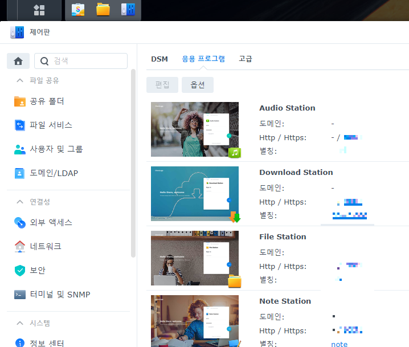Select the Audio Station title
Image resolution: width=409 pixels, height=347 pixels.
(287, 108)
